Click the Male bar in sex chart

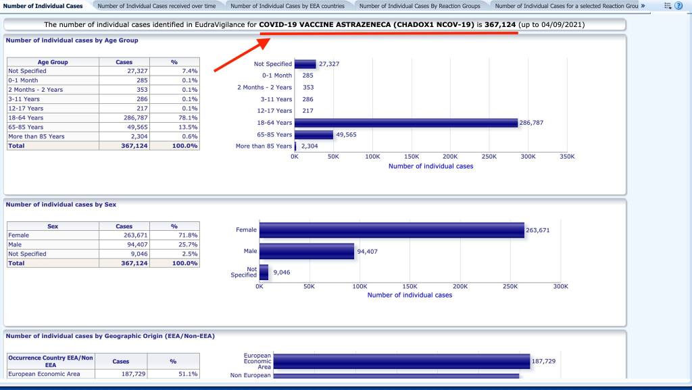[306, 252]
